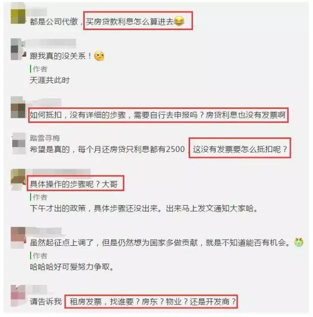Open 踏雪寻梅's avatar
313x317 pixels.
point(19,143)
